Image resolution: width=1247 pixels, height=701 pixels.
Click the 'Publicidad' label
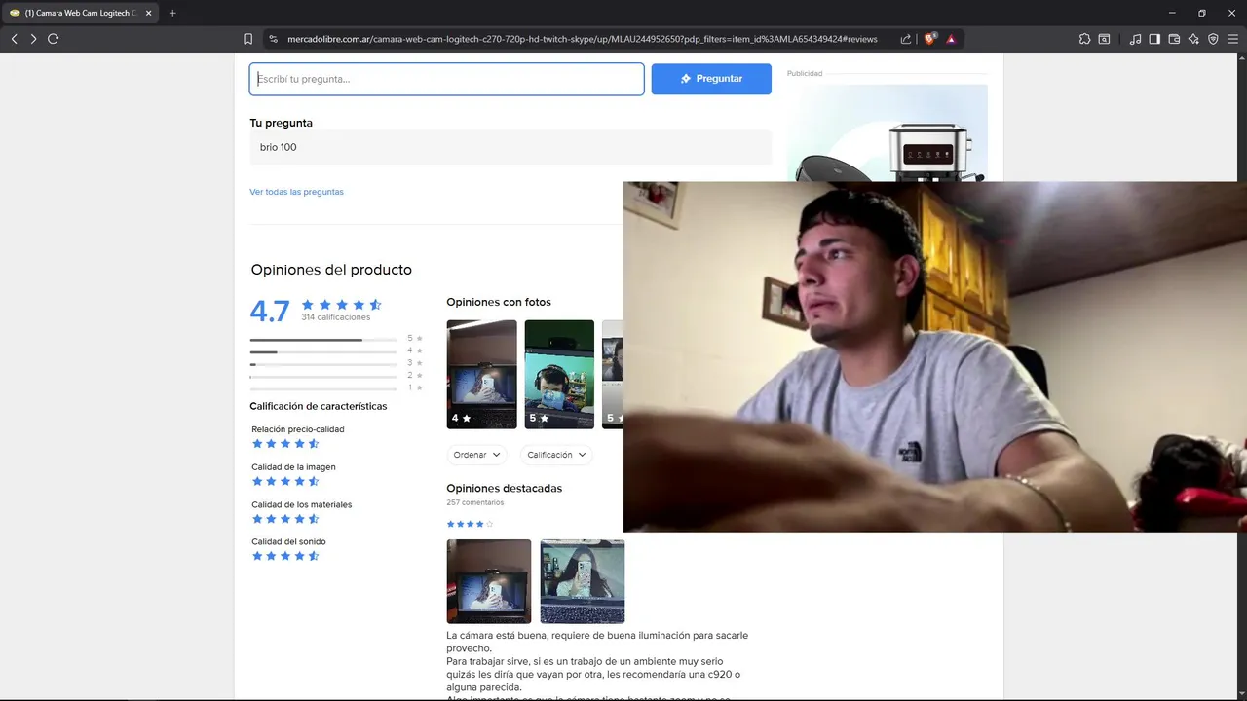coord(805,73)
